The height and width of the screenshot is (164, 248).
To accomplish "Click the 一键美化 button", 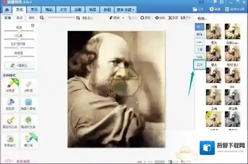I will pyautogui.click(x=19, y=65).
